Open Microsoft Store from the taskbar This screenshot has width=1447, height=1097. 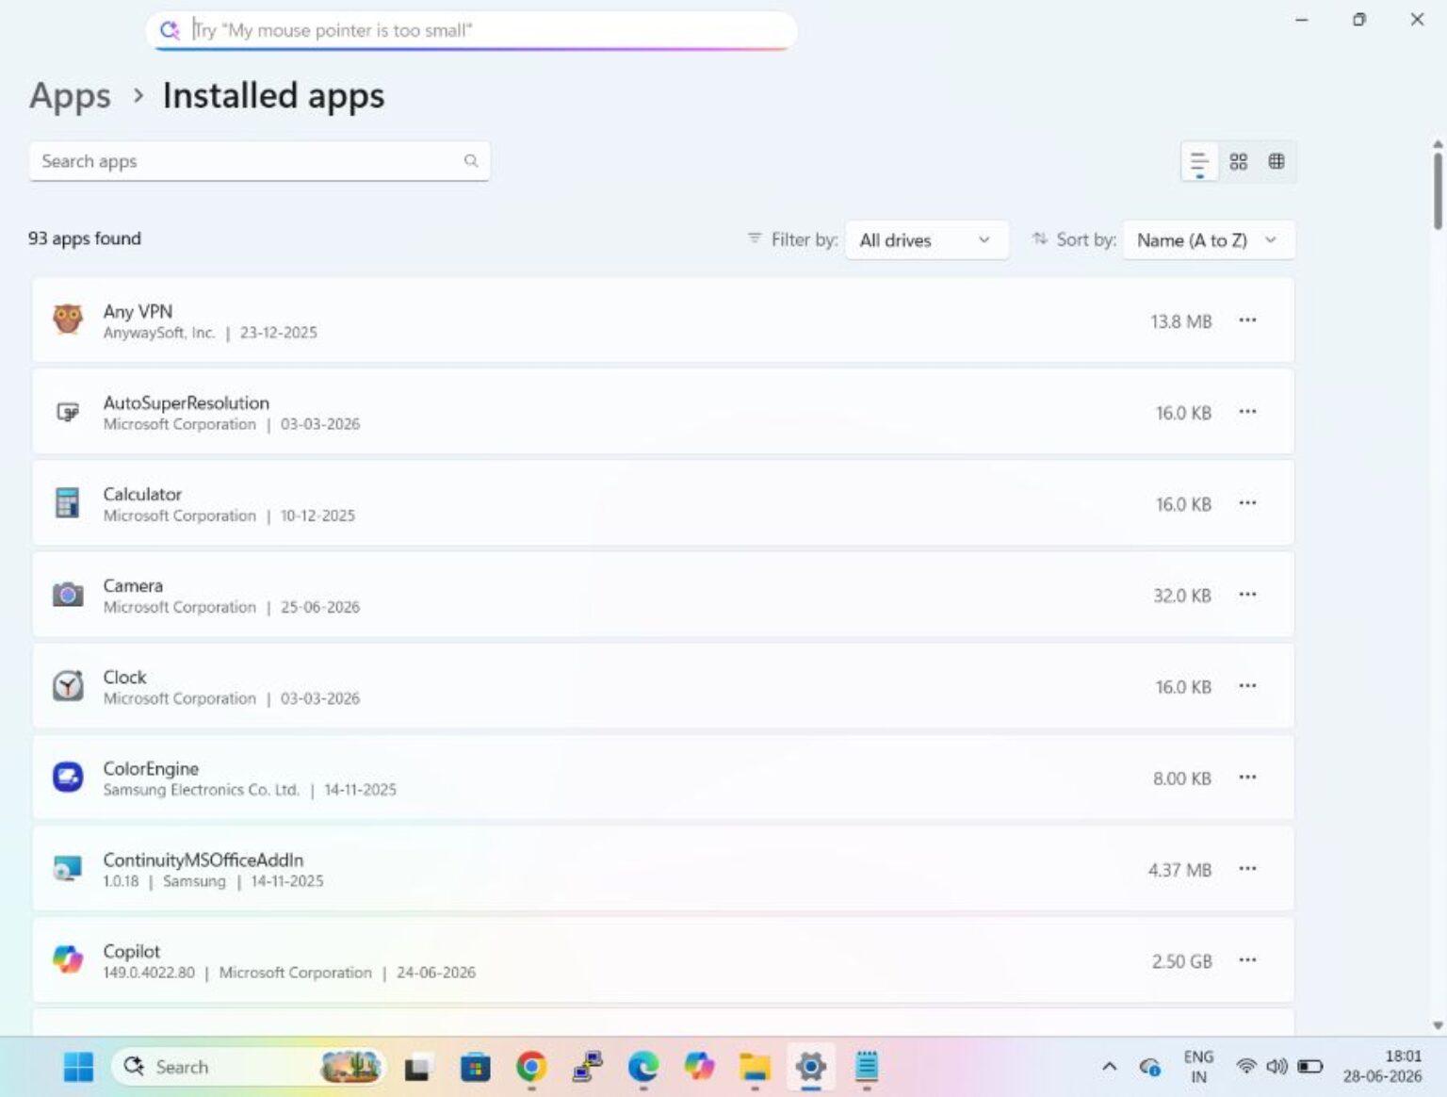point(475,1067)
